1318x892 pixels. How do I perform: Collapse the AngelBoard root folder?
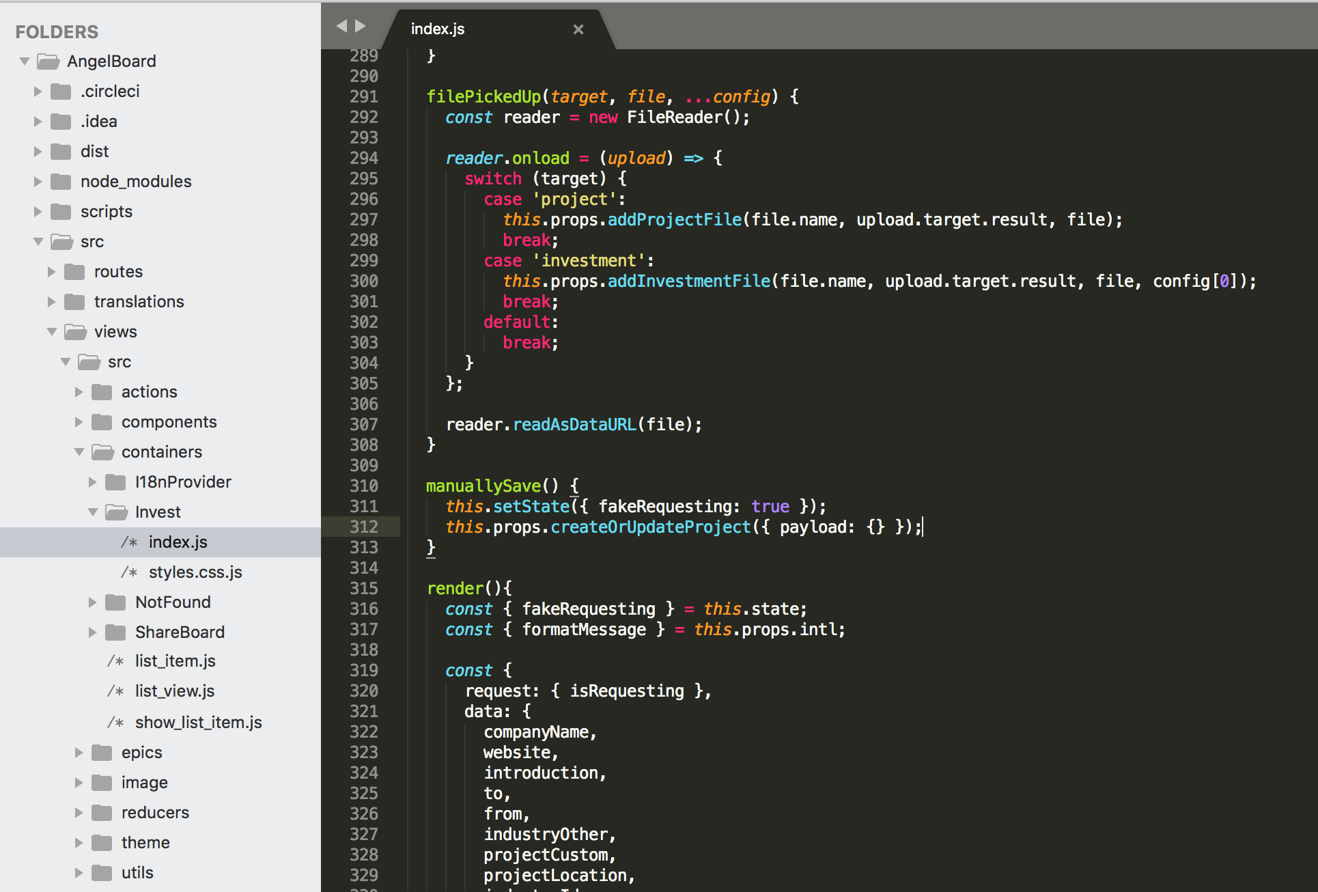[x=25, y=61]
